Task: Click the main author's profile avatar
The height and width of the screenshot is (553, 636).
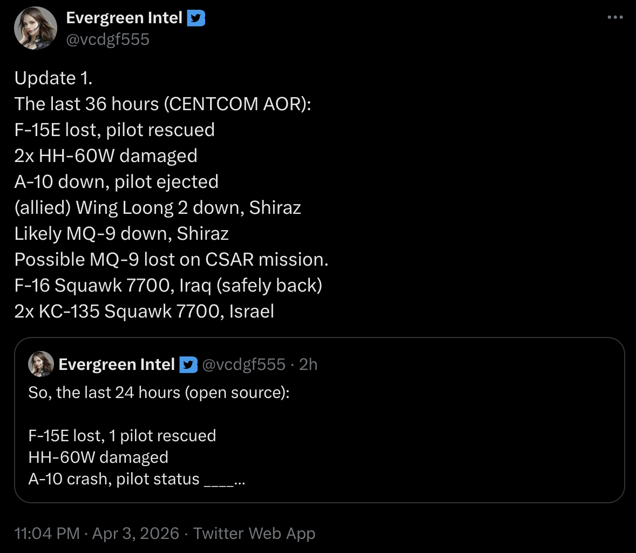Action: pyautogui.click(x=36, y=28)
